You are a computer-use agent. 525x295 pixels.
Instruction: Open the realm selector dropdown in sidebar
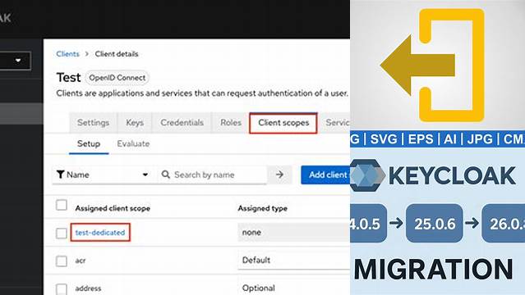point(16,61)
